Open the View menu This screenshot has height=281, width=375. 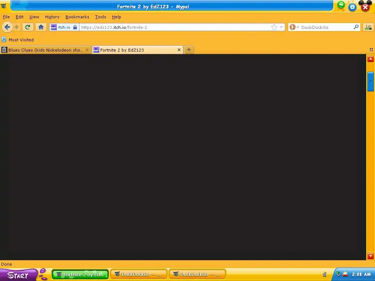pyautogui.click(x=34, y=17)
